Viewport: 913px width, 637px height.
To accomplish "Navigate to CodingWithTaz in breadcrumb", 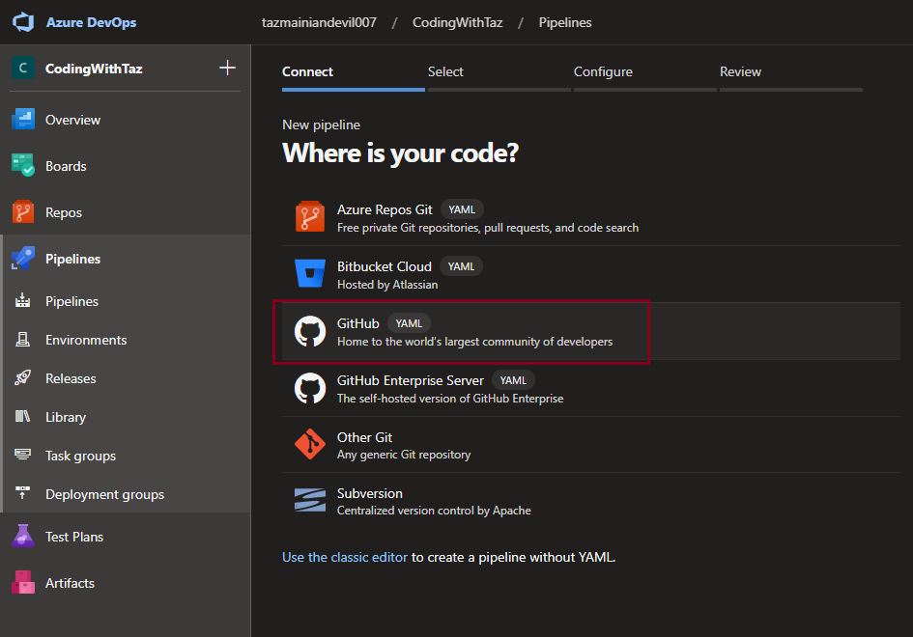I will (457, 22).
